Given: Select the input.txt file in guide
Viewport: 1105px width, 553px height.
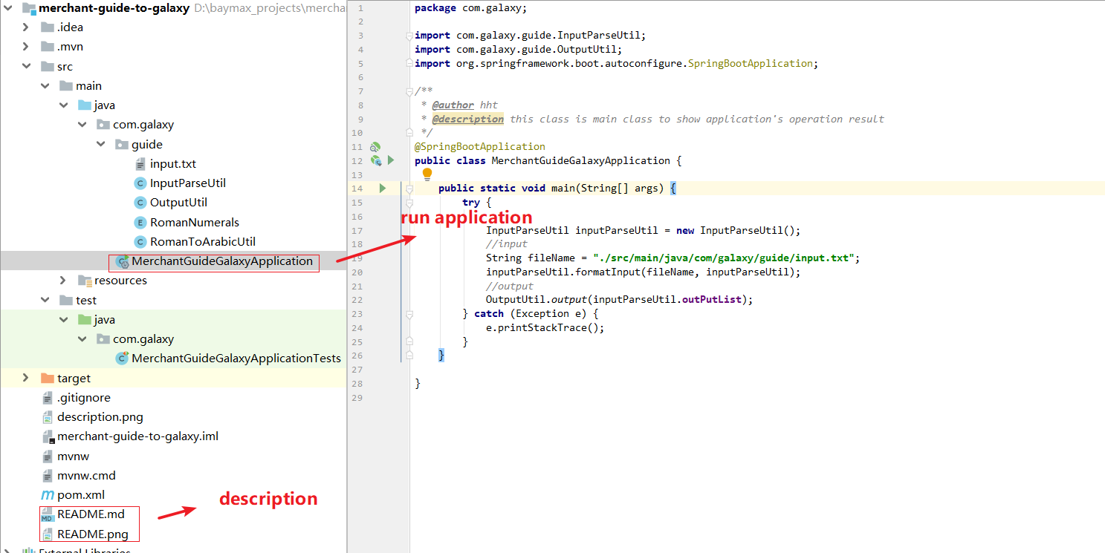Looking at the screenshot, I should pyautogui.click(x=172, y=163).
